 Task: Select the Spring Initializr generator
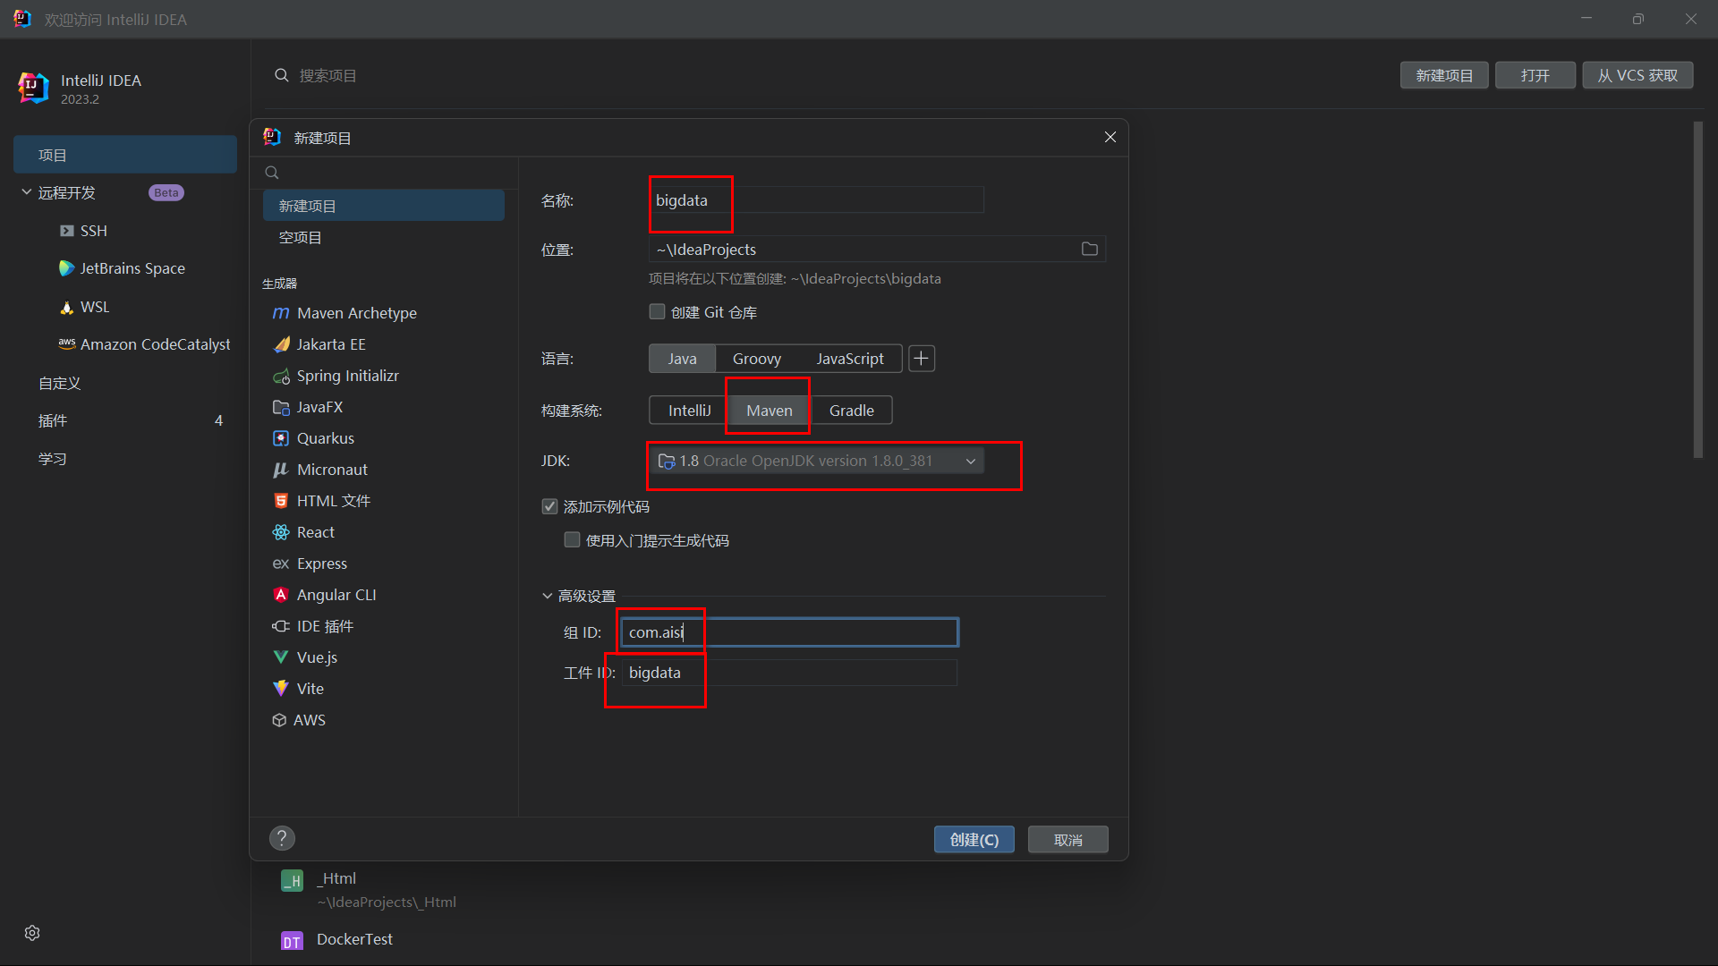(347, 376)
